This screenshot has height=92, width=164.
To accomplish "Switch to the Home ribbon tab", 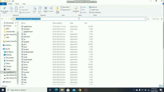I will [10, 4].
